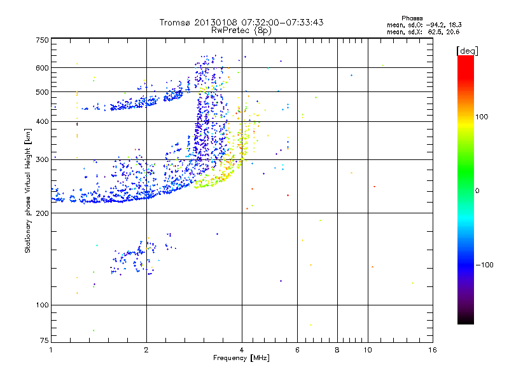Click the "Frequency [MHz]" axis label

click(241, 358)
